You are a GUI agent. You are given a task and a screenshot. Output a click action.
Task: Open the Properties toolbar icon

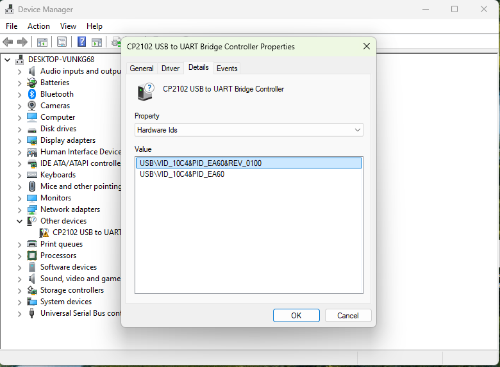(x=62, y=42)
